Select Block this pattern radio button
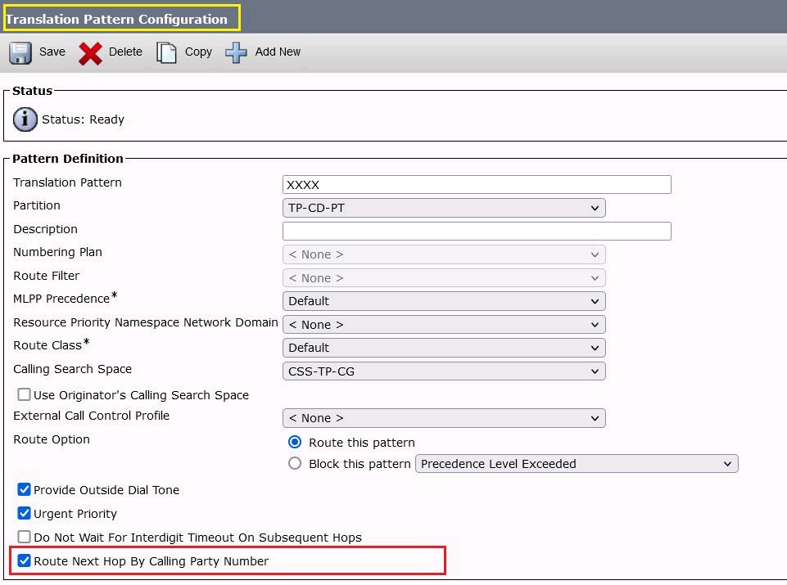Screen dimensions: 787x585 click(x=295, y=463)
